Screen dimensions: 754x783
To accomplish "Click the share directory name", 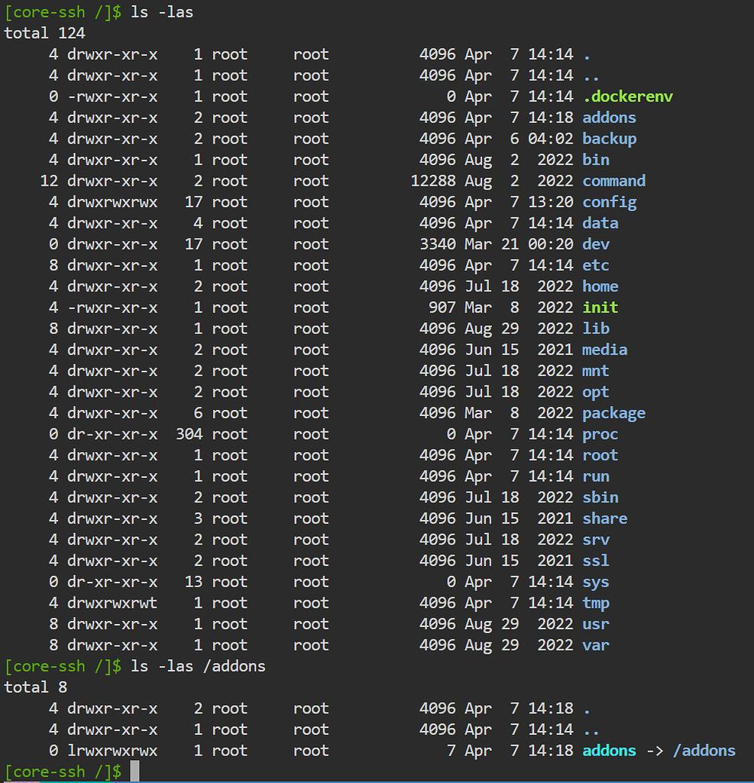I will 604,518.
